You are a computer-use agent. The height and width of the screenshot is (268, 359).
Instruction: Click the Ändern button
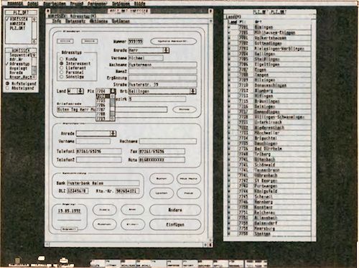coord(175,210)
